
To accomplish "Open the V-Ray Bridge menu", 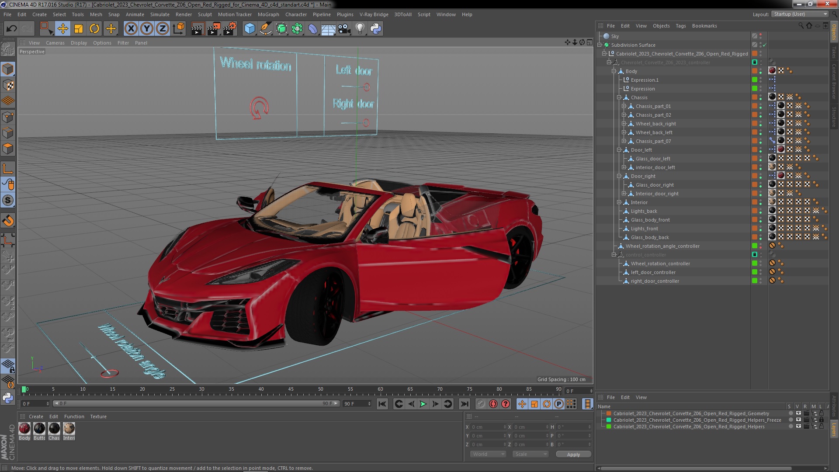I will tap(374, 14).
